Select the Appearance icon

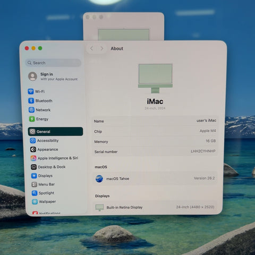(x=33, y=149)
